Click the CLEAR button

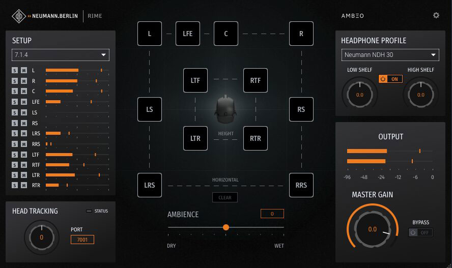click(225, 197)
